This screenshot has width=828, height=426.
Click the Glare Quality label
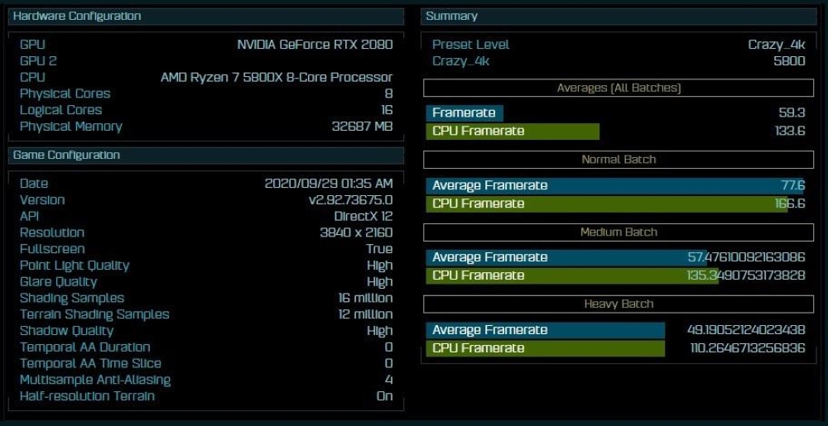click(59, 281)
